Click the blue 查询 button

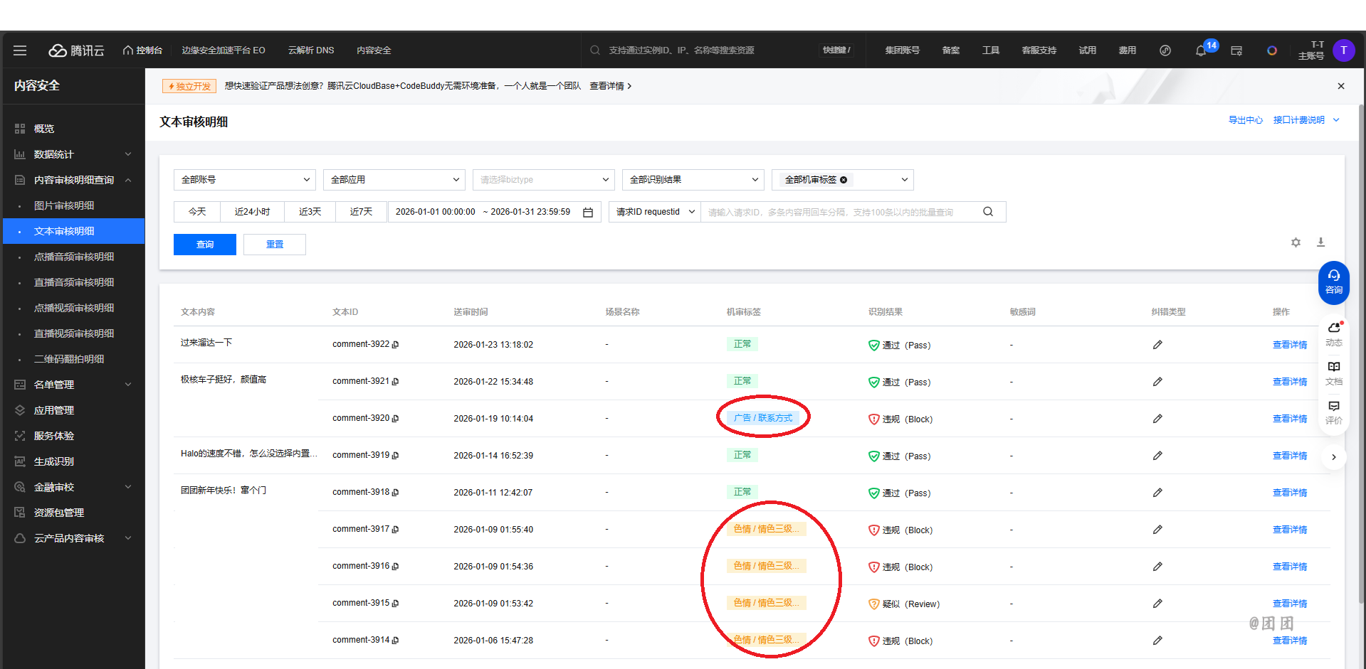coord(205,245)
